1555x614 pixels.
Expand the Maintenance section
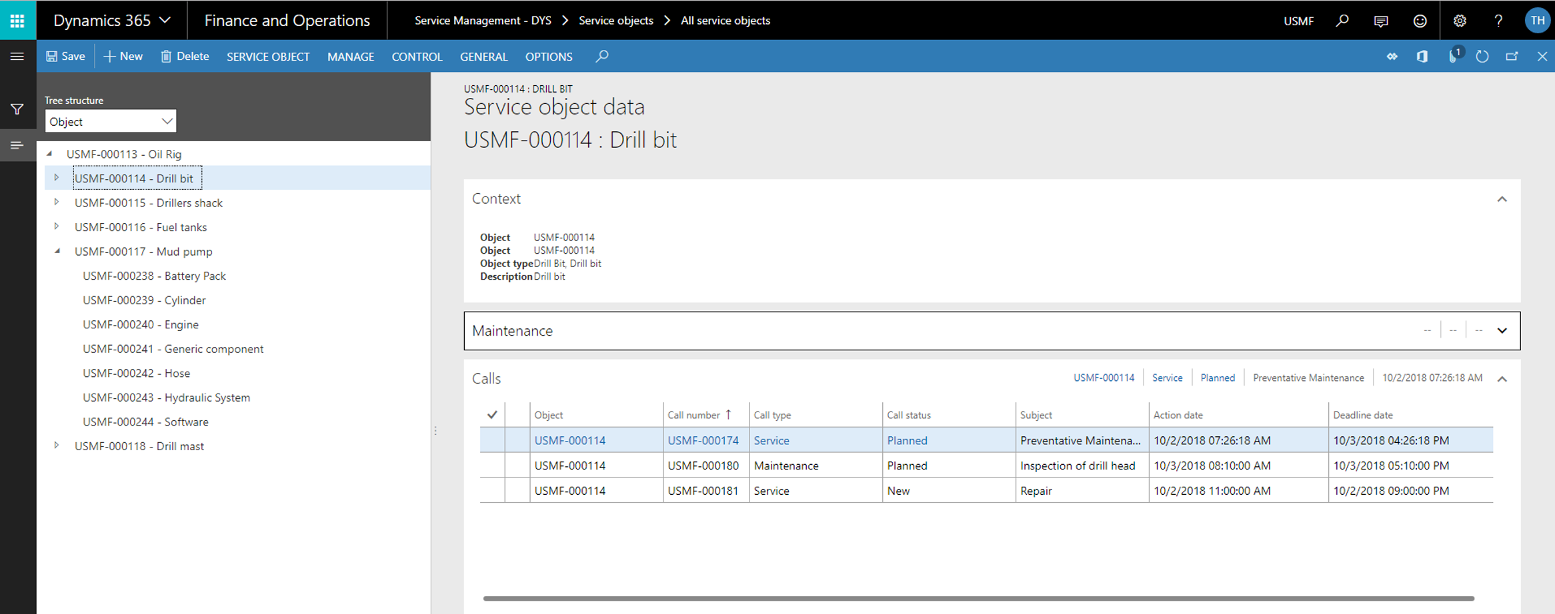click(x=1502, y=331)
